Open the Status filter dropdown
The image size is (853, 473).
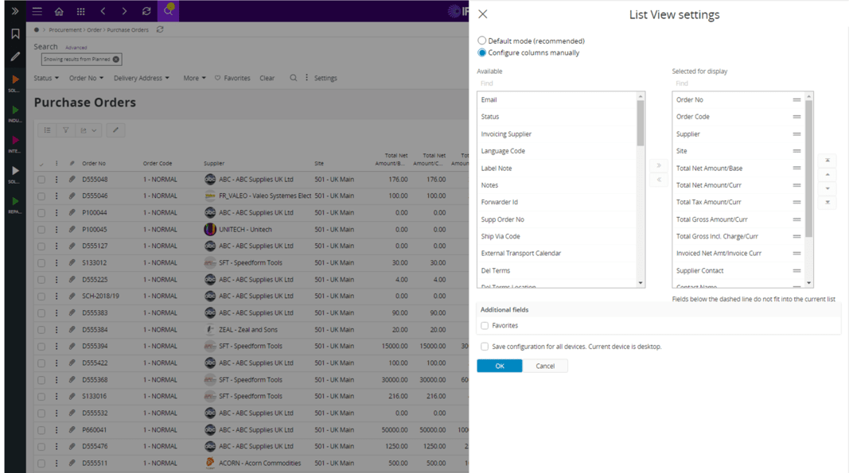point(44,77)
